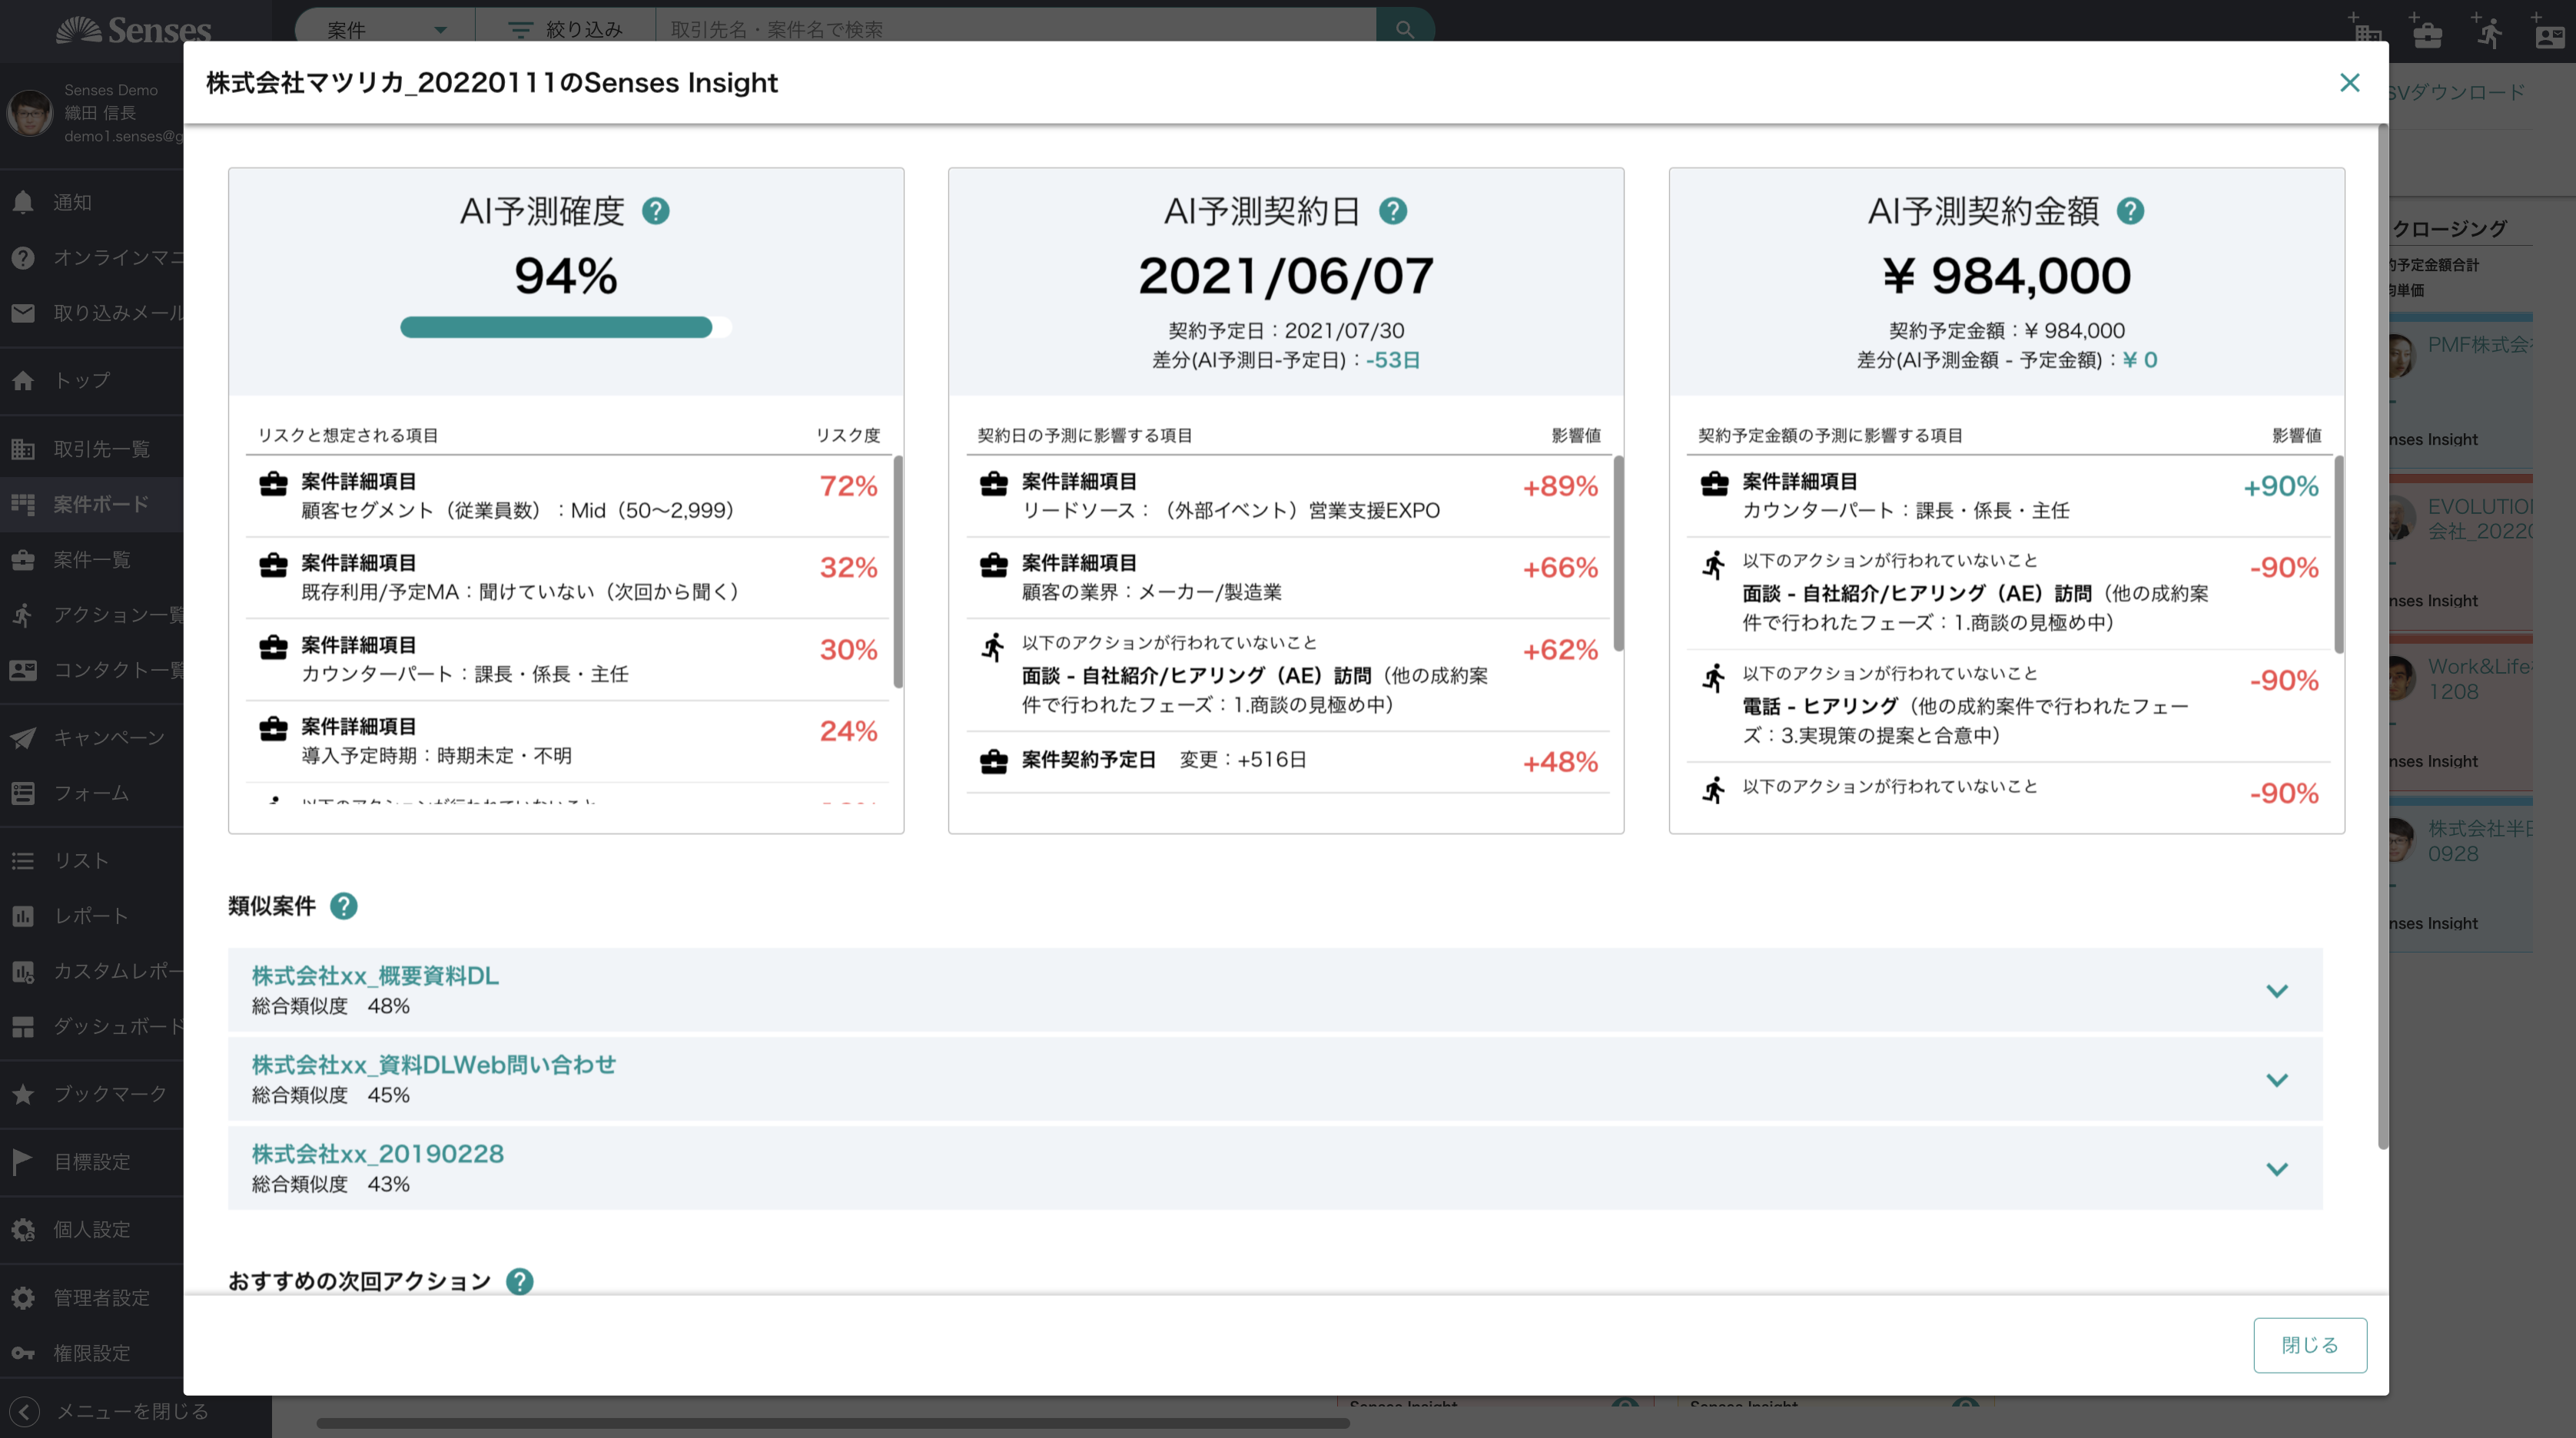Click the add-deal briefcase icon top right
Image resolution: width=2576 pixels, height=1438 pixels.
(x=2425, y=30)
